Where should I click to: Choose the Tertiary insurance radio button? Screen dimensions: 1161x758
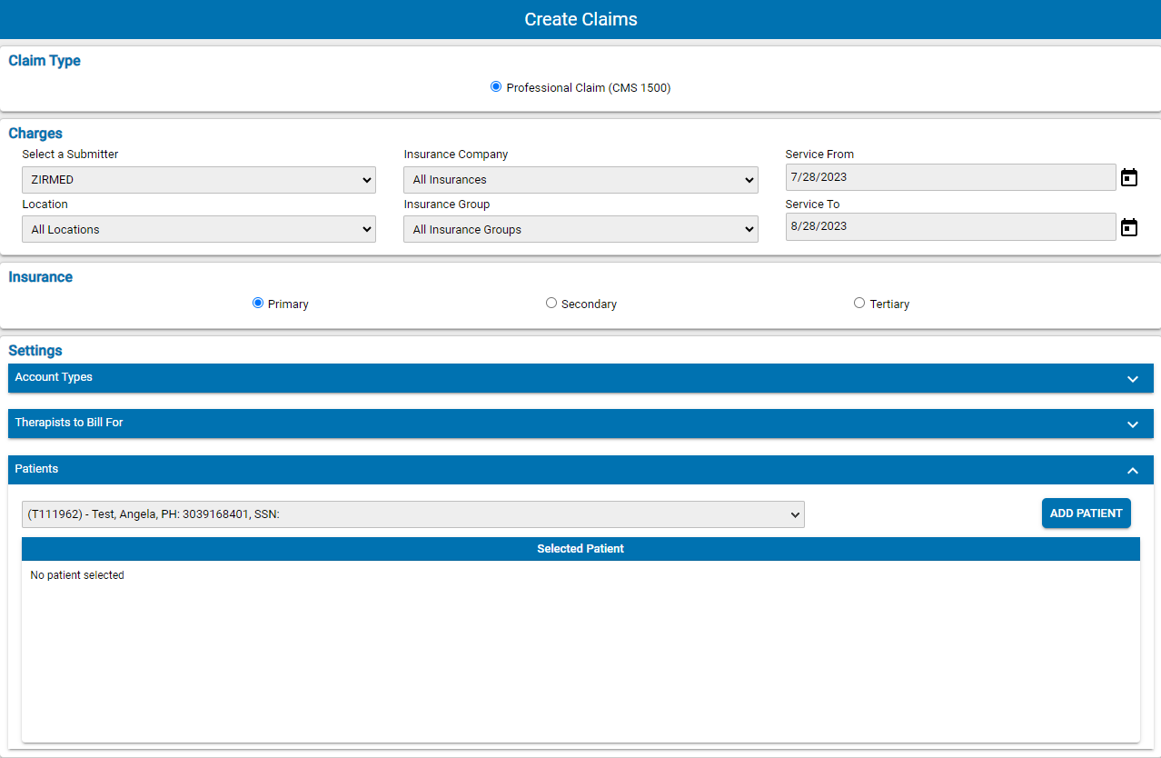point(859,304)
